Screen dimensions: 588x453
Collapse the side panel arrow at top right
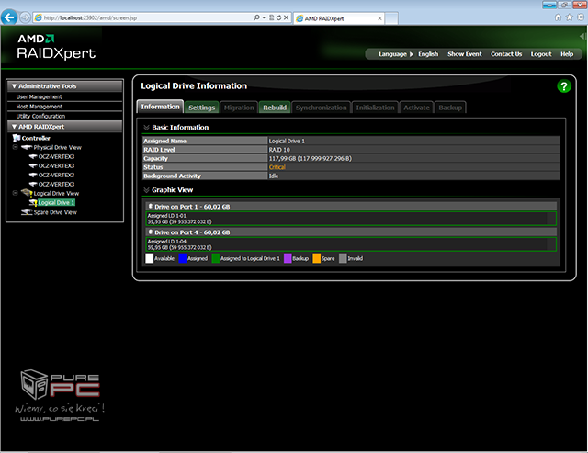[582, 36]
